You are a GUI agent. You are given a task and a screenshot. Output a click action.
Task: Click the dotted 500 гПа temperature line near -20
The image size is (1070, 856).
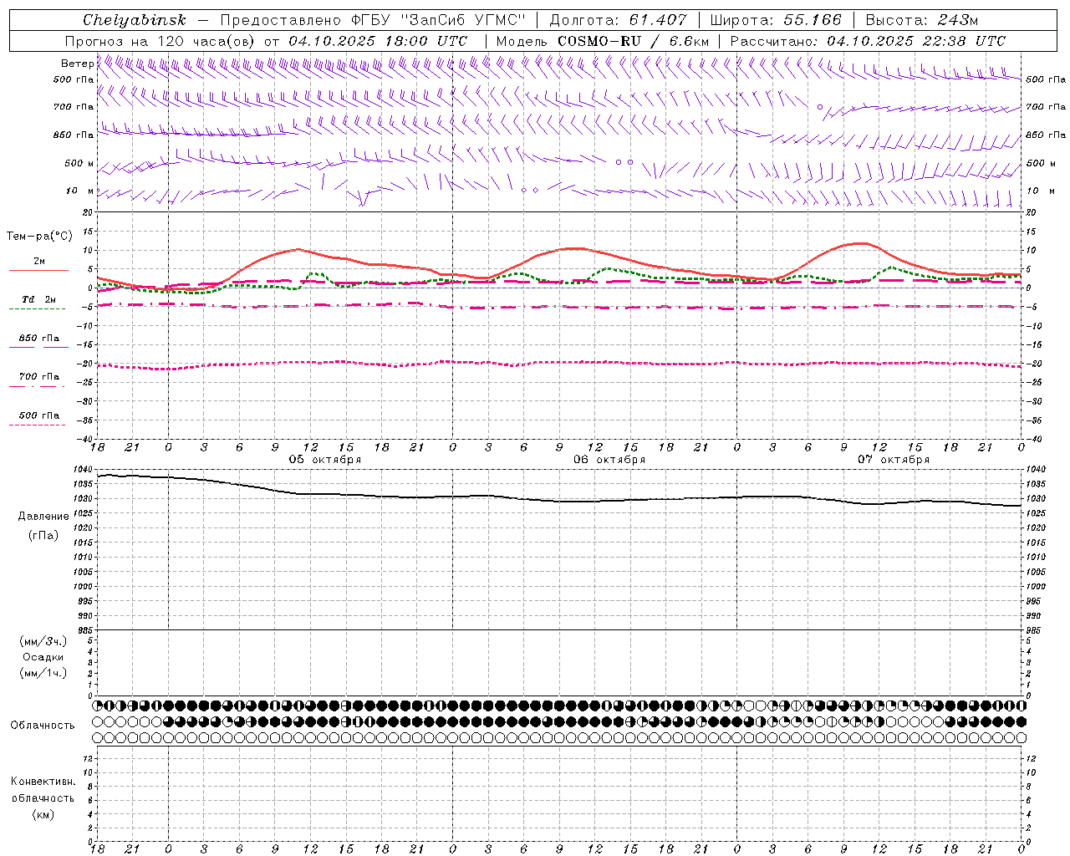(560, 363)
